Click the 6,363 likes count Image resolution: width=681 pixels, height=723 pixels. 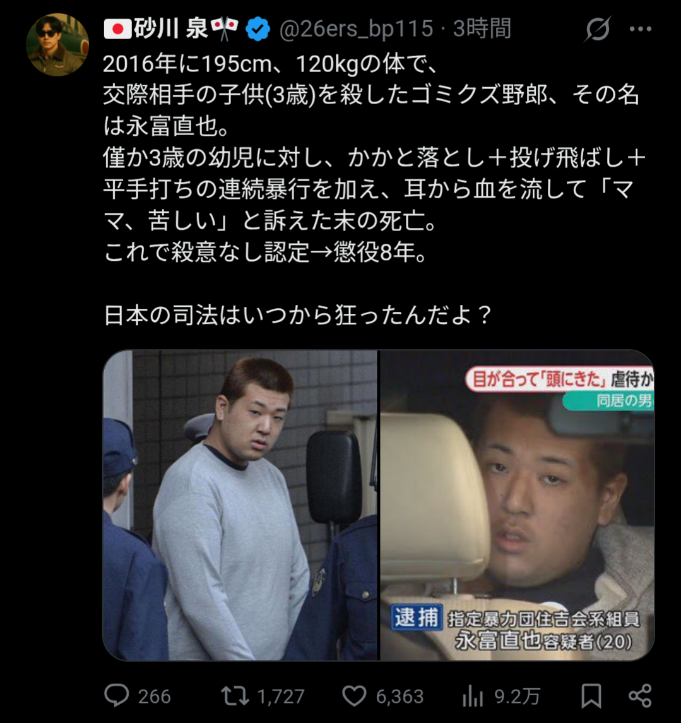(400, 696)
